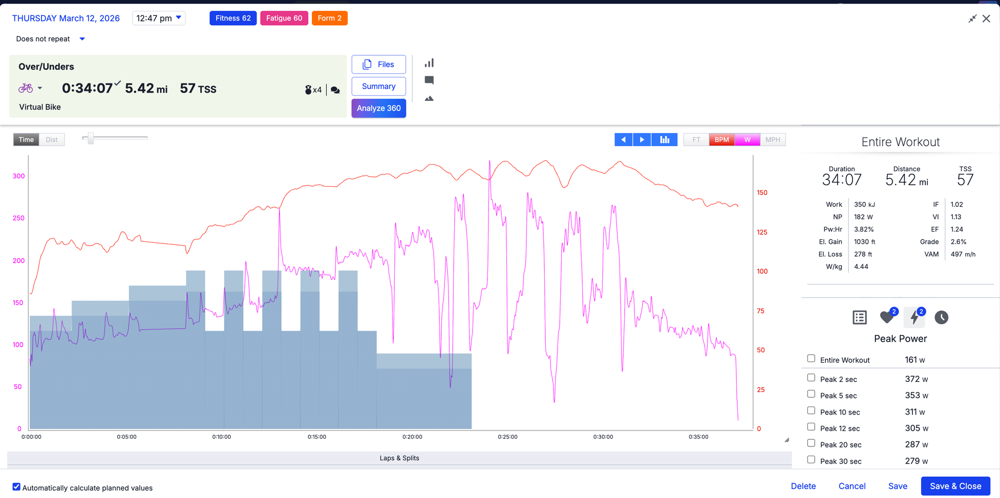Click the Analyze 360 button

[378, 108]
